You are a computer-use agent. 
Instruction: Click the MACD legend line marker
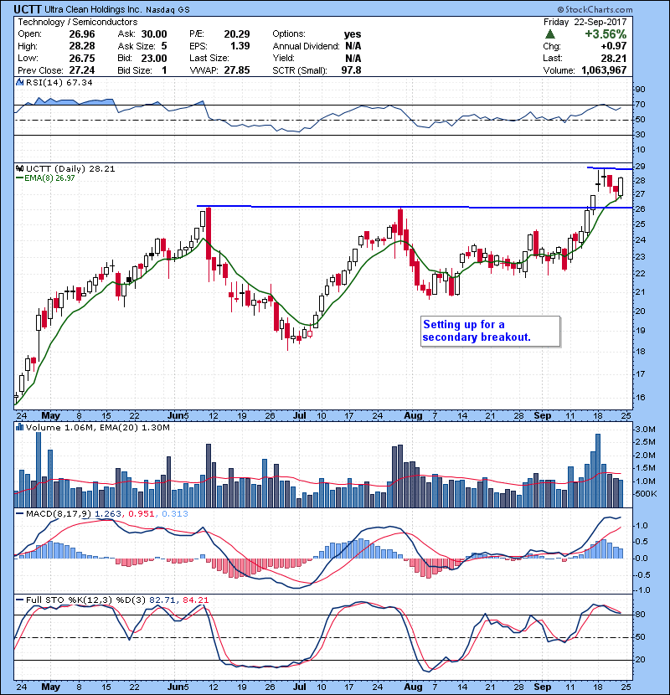coord(20,514)
